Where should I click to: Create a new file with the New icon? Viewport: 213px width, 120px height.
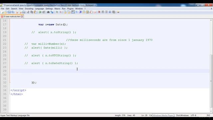tap(2, 12)
